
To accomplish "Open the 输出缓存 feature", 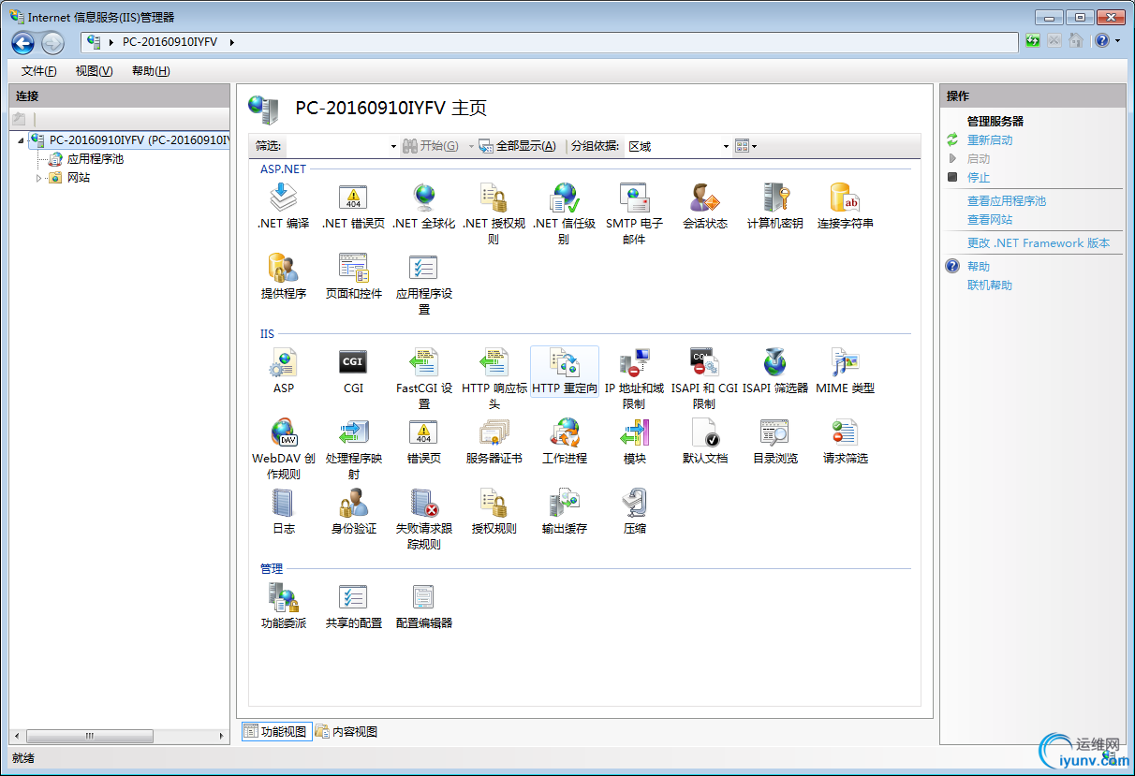I will coord(564,511).
